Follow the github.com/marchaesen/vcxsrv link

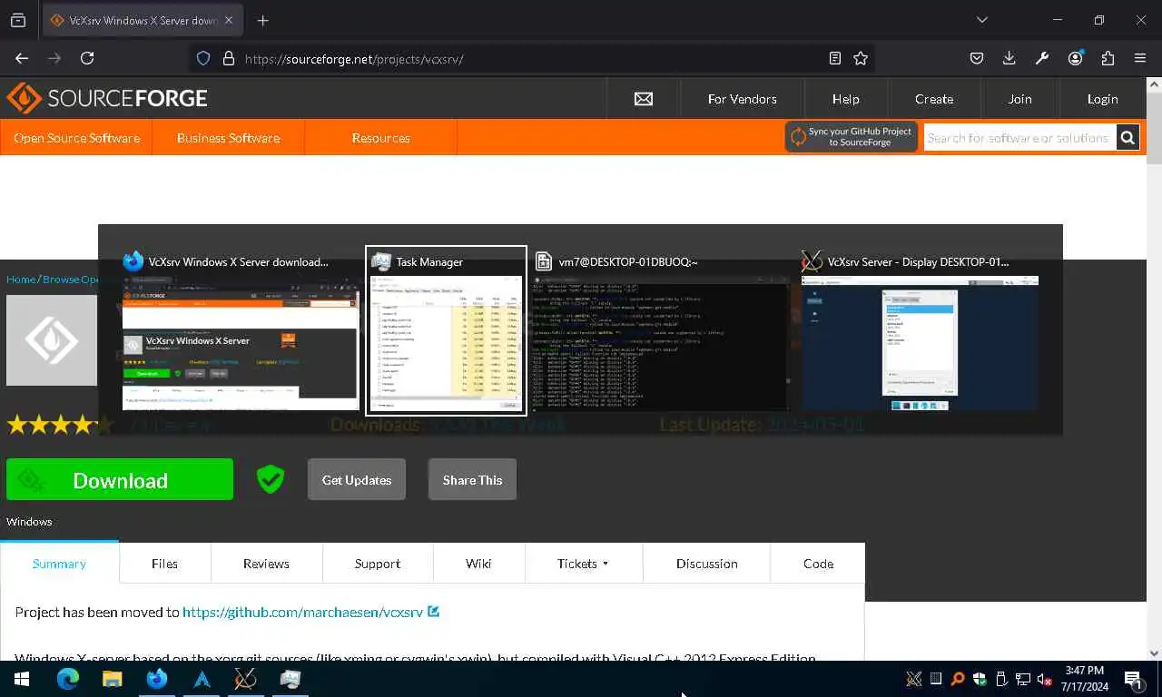[302, 612]
